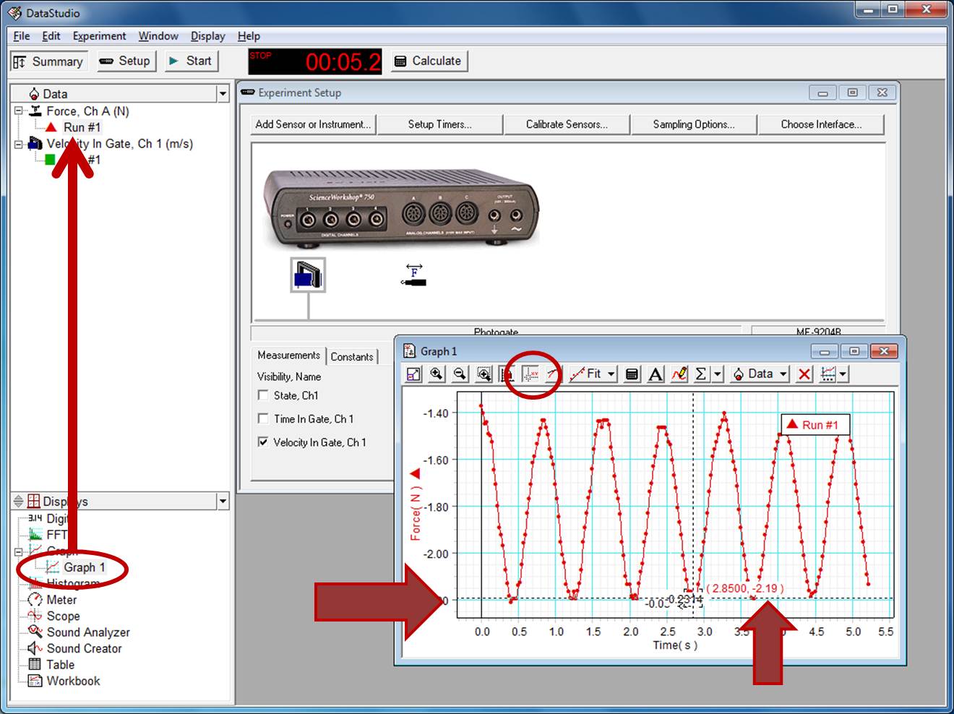
Task: Click the Setup Timers button
Action: pos(439,124)
